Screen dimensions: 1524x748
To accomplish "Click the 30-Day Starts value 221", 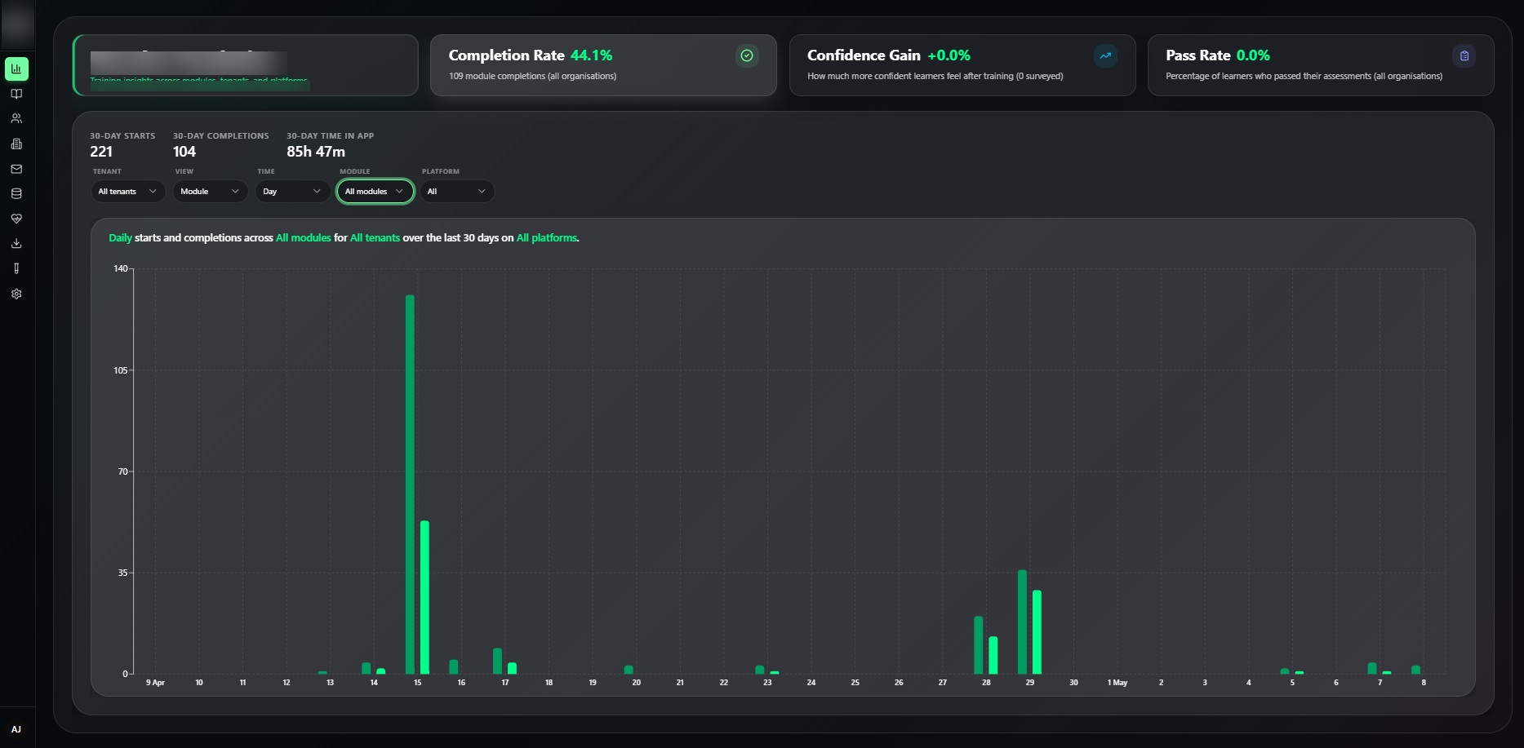I will pos(101,152).
